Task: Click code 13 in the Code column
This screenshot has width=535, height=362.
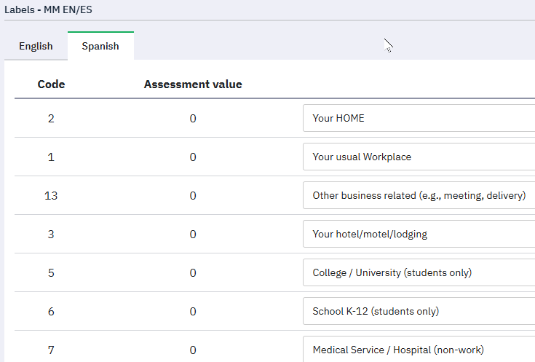Action: point(51,195)
